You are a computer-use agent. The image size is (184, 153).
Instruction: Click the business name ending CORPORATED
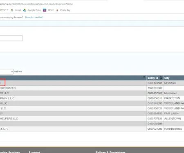[8, 88]
